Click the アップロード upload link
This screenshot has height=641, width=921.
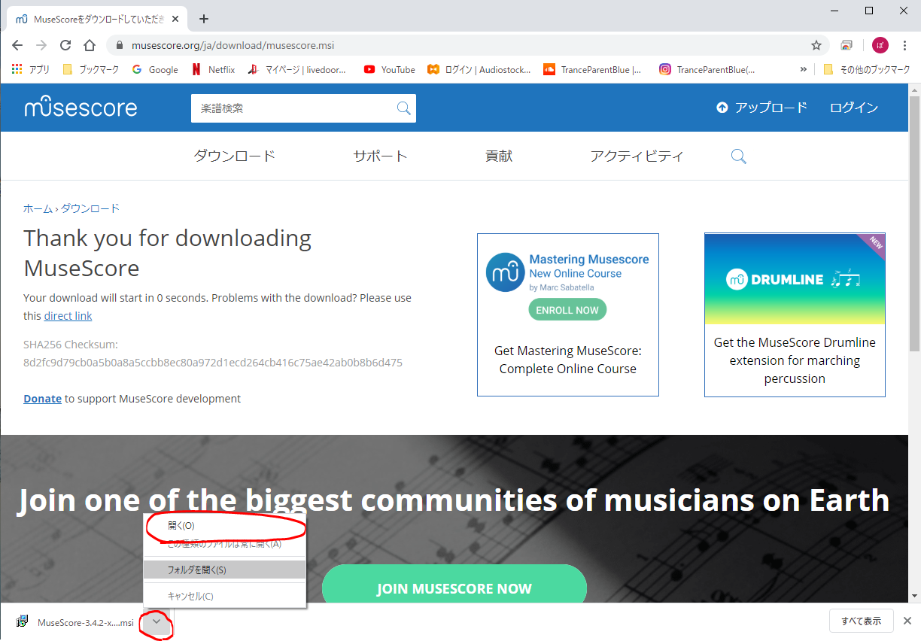[x=761, y=108]
